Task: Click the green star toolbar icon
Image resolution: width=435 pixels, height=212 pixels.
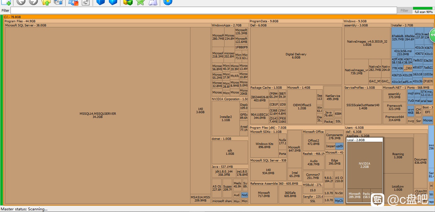Action: click(x=140, y=2)
